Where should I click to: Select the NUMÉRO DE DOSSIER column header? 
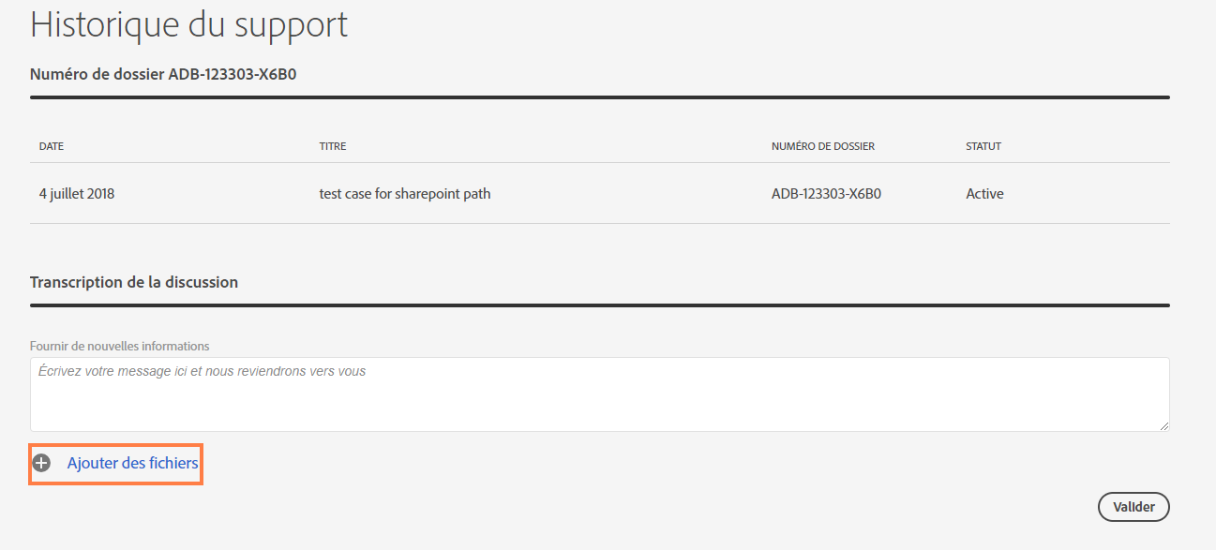822,147
